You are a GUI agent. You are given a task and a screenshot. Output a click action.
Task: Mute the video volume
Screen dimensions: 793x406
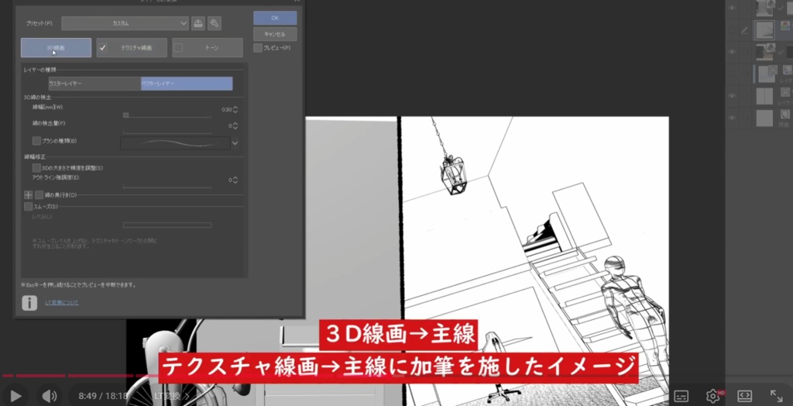tap(49, 396)
